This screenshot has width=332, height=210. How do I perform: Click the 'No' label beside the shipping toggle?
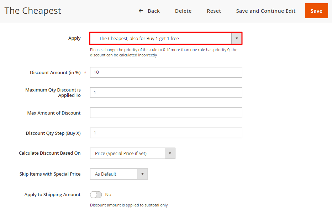(x=108, y=195)
